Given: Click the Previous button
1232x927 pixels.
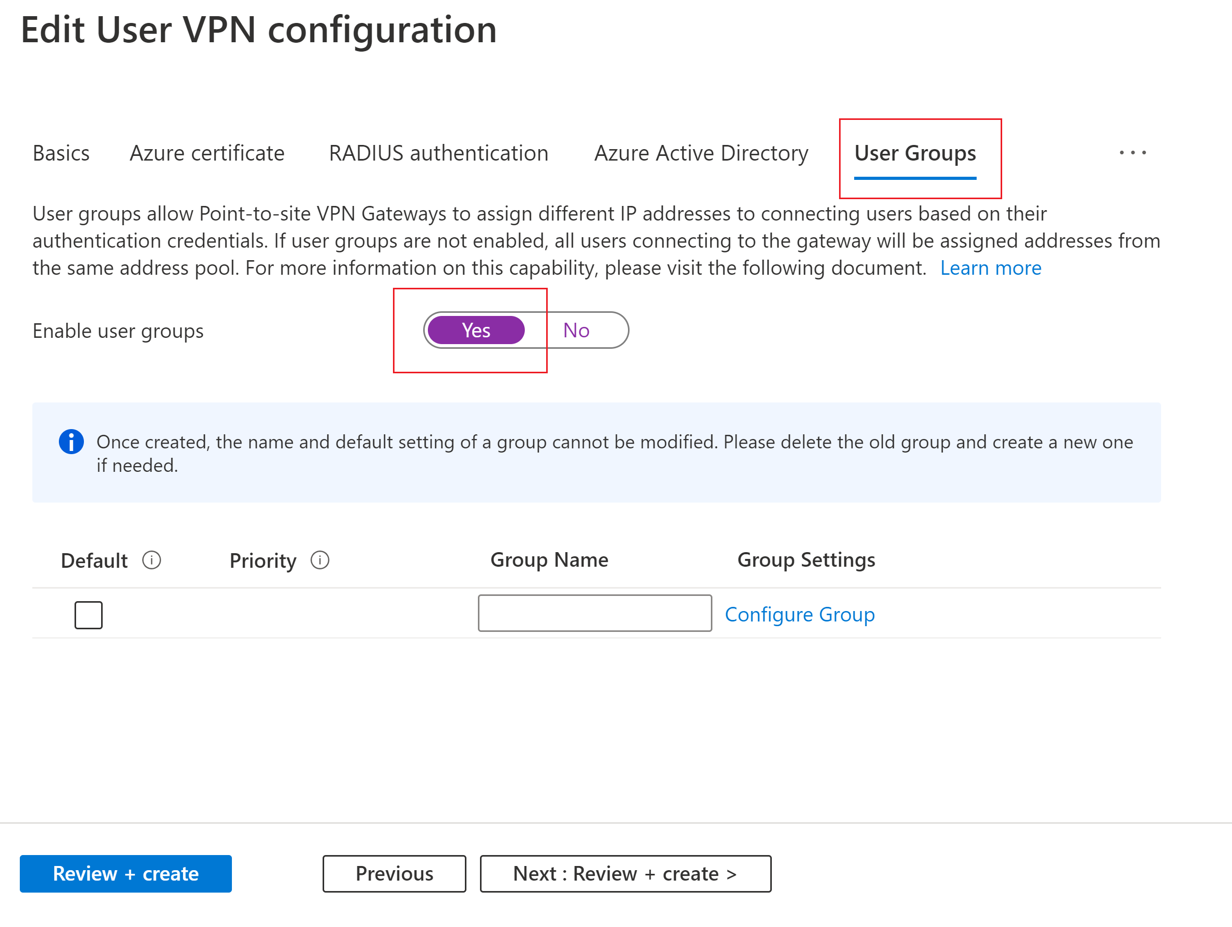Looking at the screenshot, I should click(x=394, y=873).
